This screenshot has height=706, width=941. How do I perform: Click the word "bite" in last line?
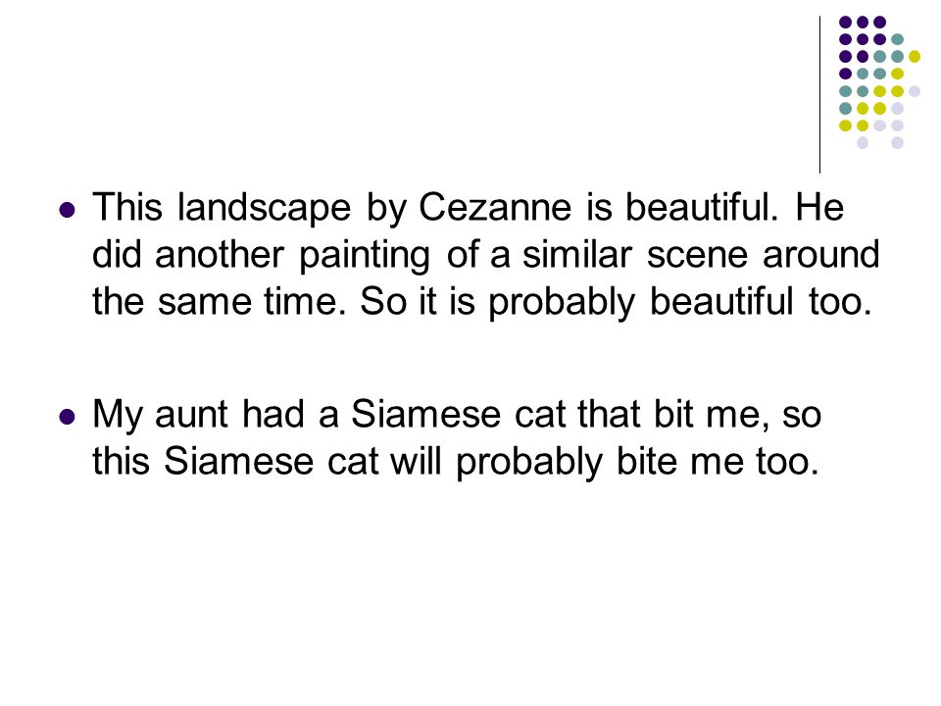tap(646, 461)
